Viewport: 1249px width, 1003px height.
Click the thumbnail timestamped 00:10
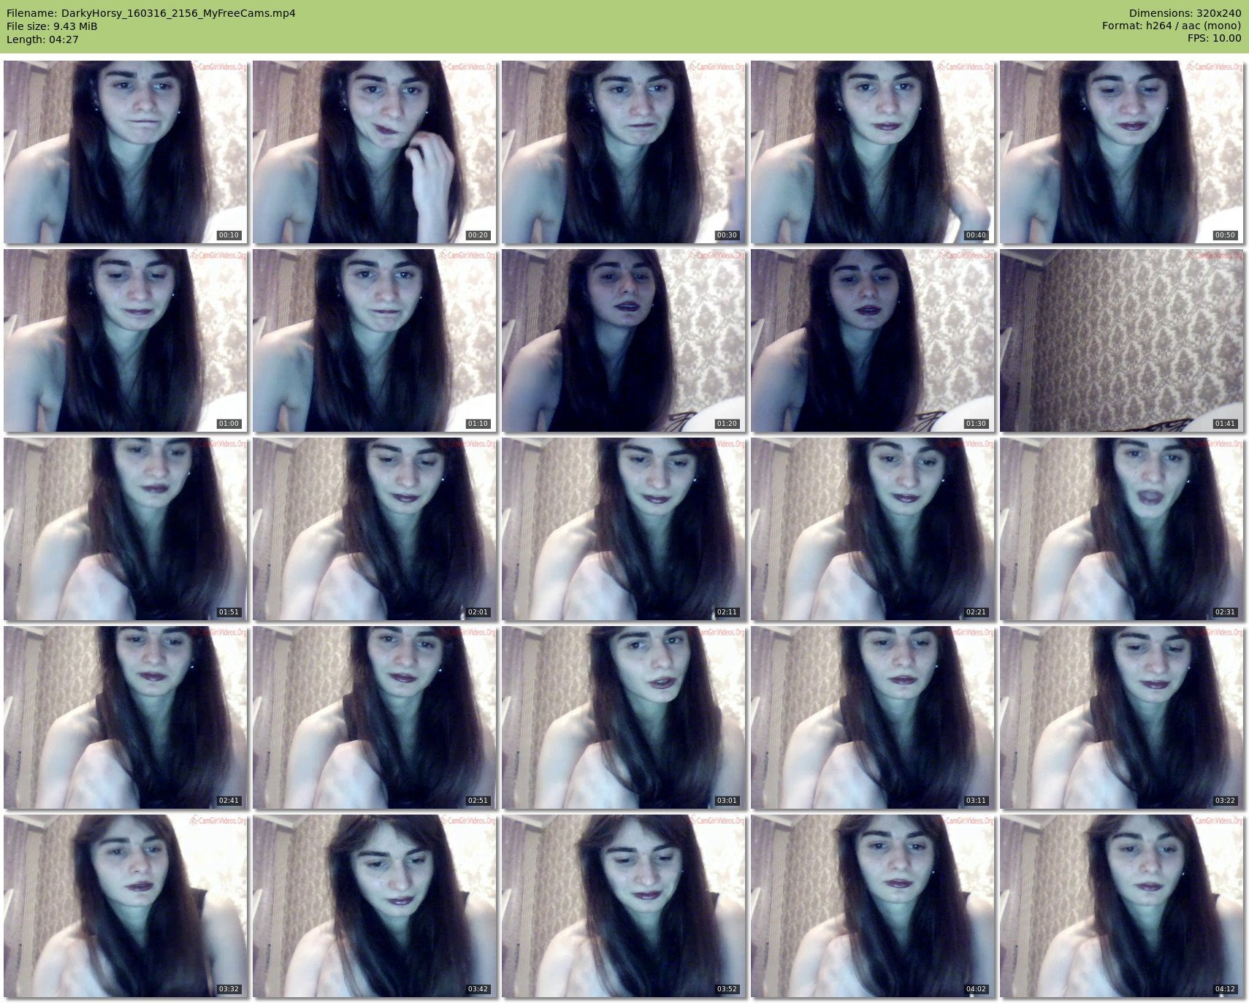click(126, 152)
